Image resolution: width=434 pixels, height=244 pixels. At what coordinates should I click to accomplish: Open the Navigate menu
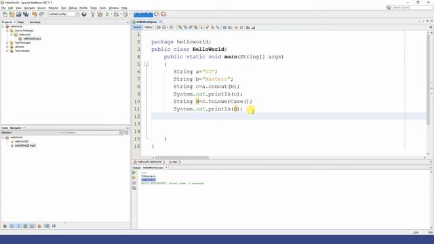29,7
